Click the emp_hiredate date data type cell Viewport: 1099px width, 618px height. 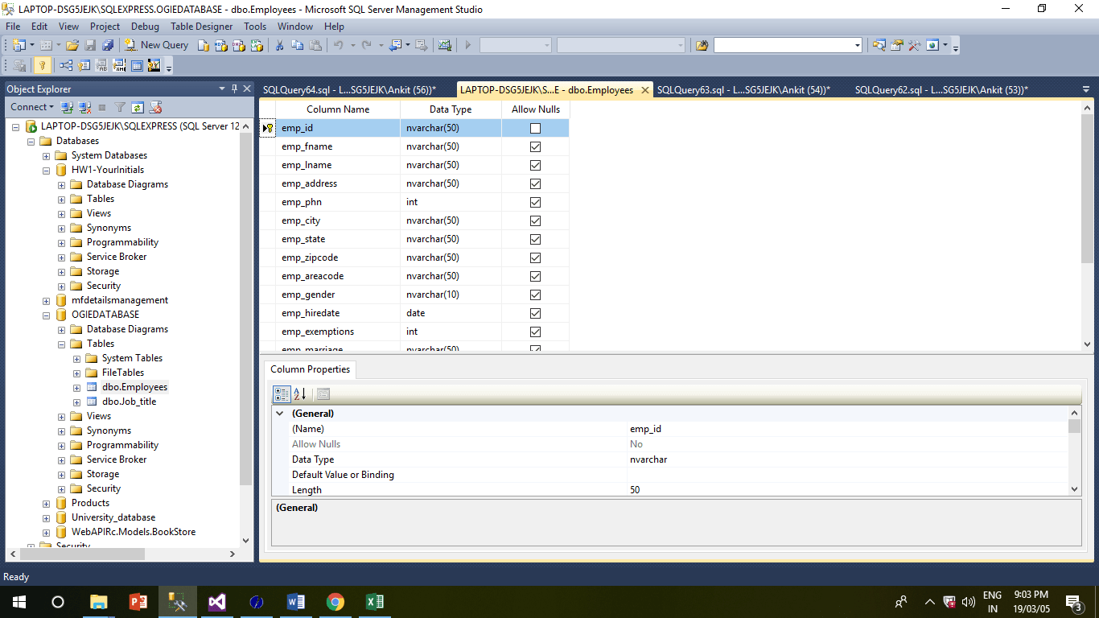tap(451, 313)
